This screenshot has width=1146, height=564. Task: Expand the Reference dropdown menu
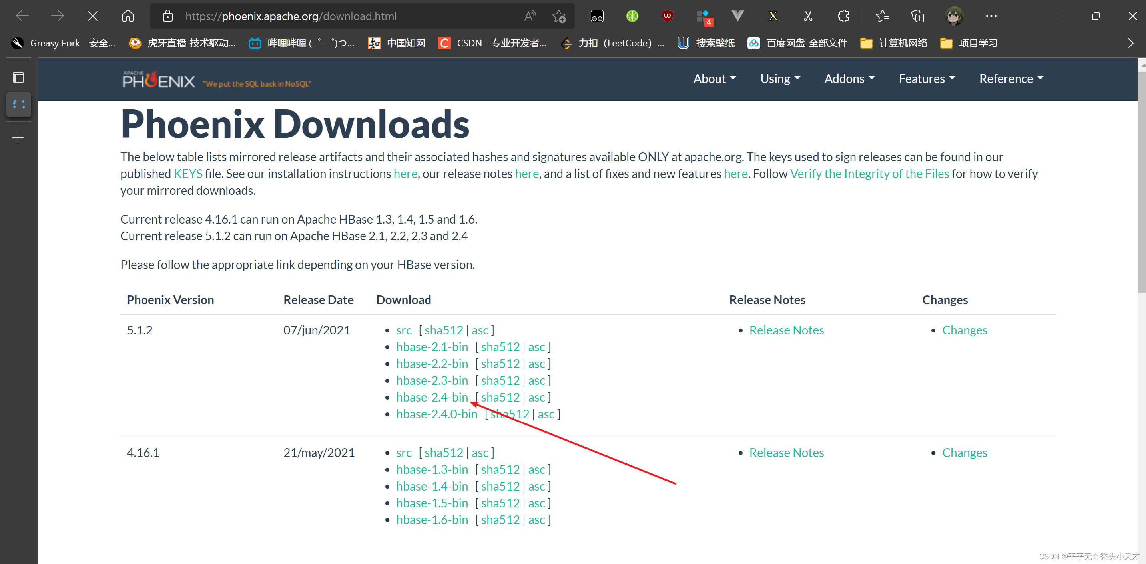click(1011, 79)
